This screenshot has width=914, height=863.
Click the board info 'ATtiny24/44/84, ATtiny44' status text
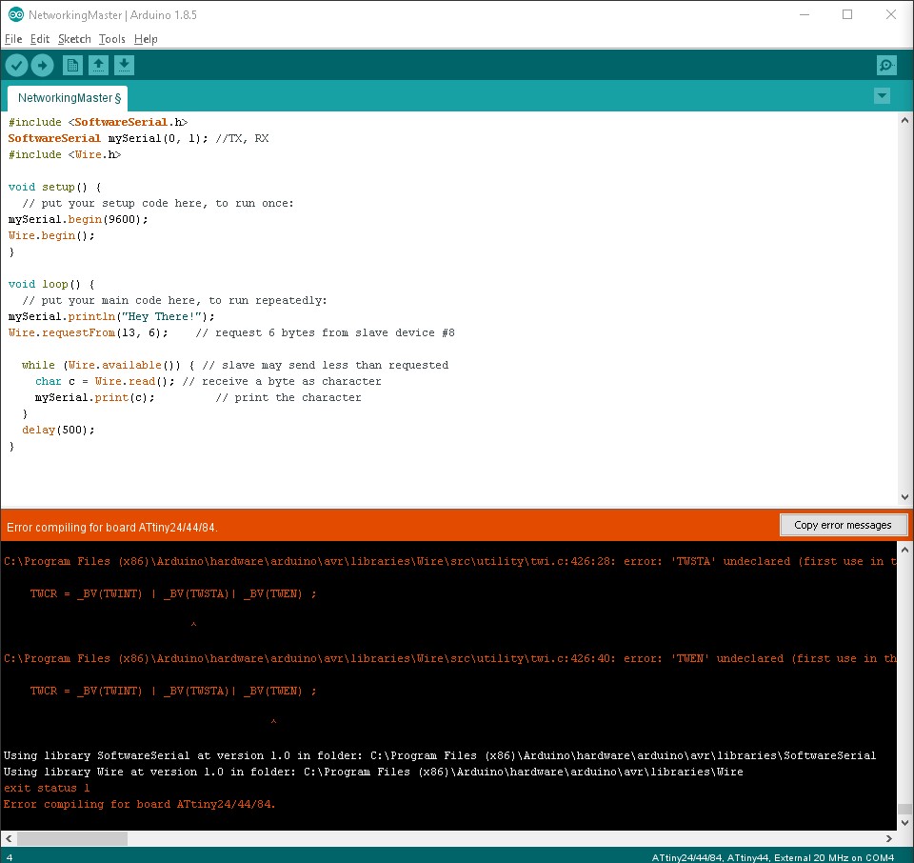[x=773, y=857]
